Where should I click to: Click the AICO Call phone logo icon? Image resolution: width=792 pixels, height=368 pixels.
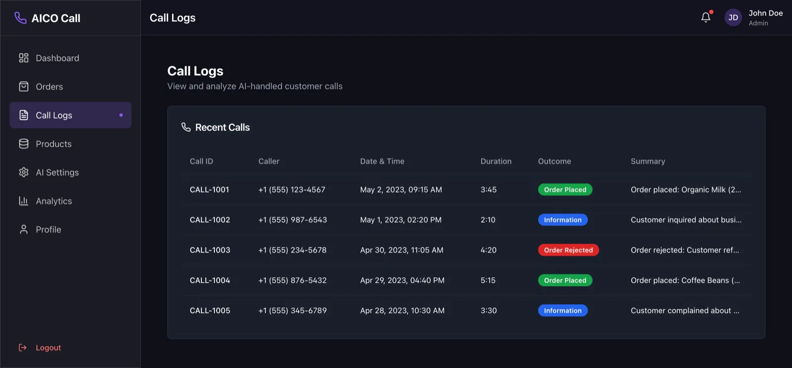pyautogui.click(x=20, y=18)
